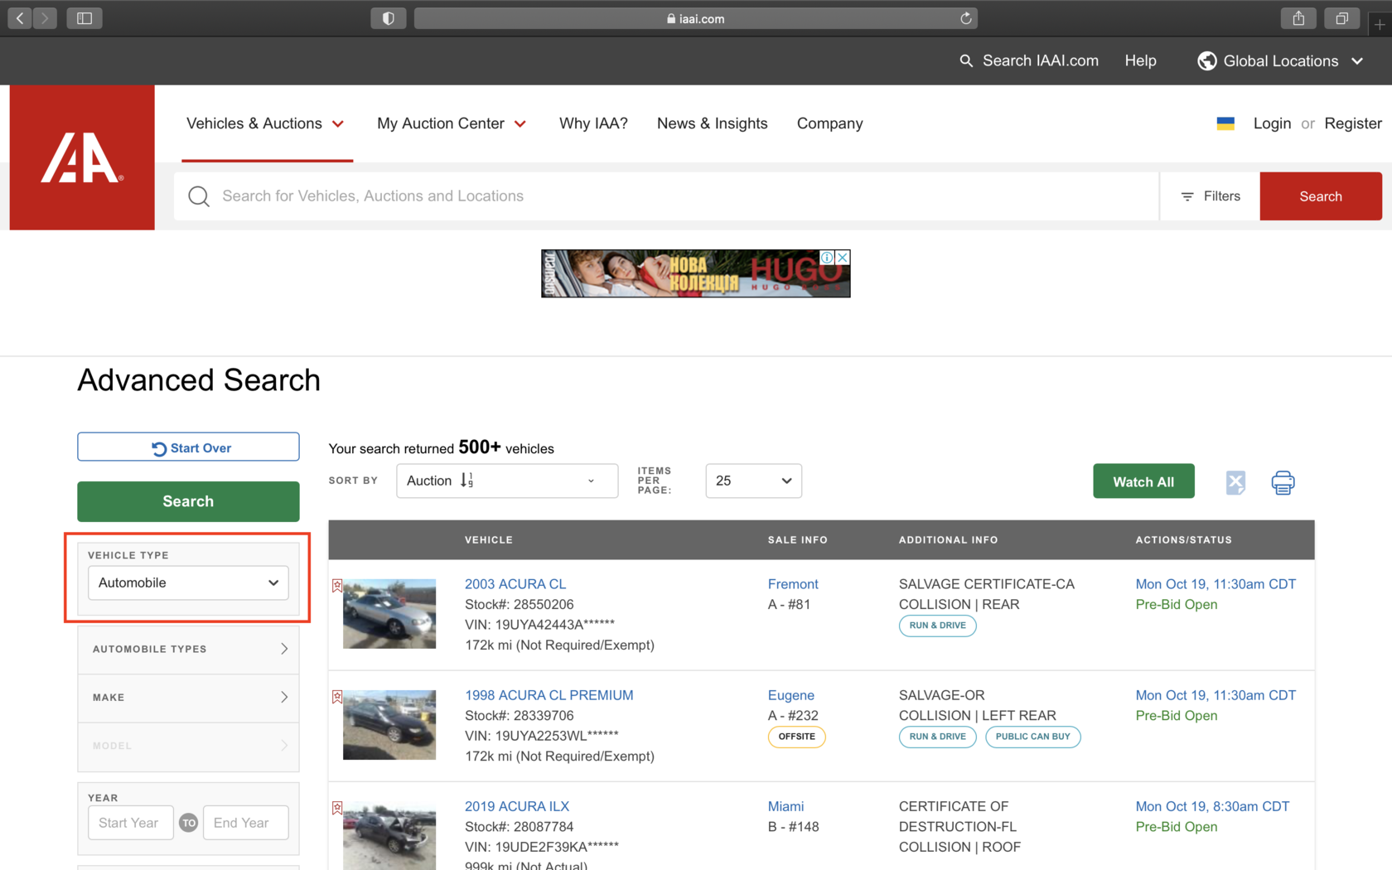This screenshot has height=870, width=1392.
Task: Open the Fremont branch link
Action: [793, 584]
